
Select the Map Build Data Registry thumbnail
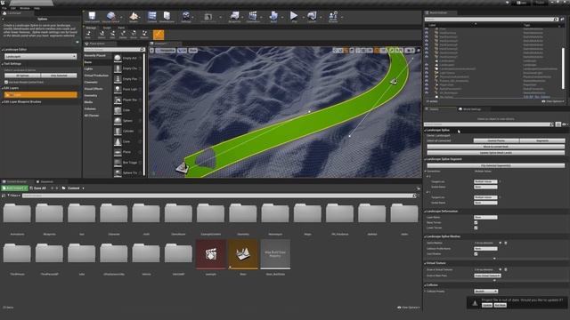275,254
